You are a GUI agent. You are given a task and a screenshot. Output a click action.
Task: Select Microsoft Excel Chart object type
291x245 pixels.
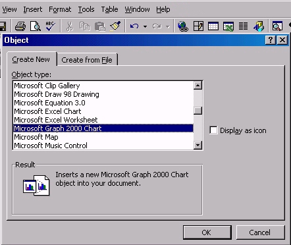[x=103, y=111]
